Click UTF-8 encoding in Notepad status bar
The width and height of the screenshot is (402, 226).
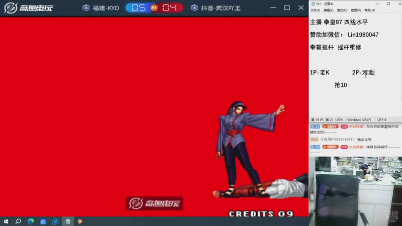382,120
